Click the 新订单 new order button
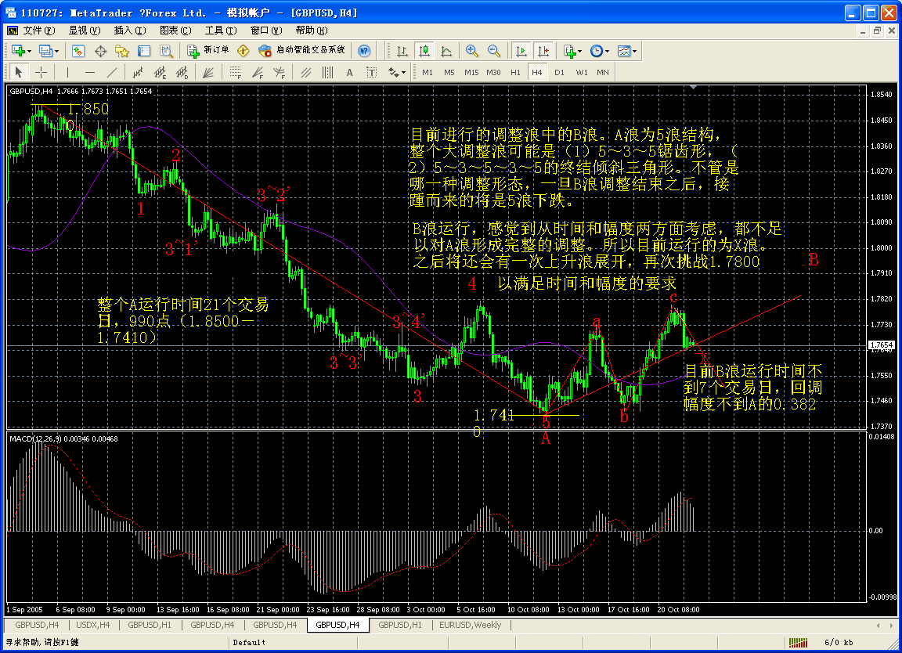This screenshot has width=902, height=653. pyautogui.click(x=208, y=51)
